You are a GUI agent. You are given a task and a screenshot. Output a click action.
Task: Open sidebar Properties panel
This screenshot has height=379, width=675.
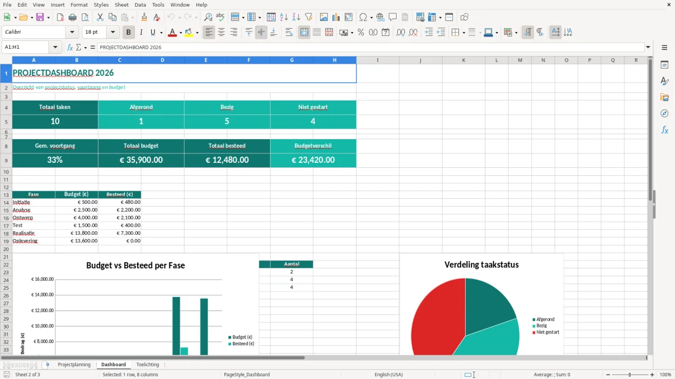pos(664,65)
